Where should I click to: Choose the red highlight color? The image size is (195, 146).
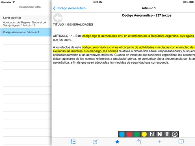(x=130, y=134)
